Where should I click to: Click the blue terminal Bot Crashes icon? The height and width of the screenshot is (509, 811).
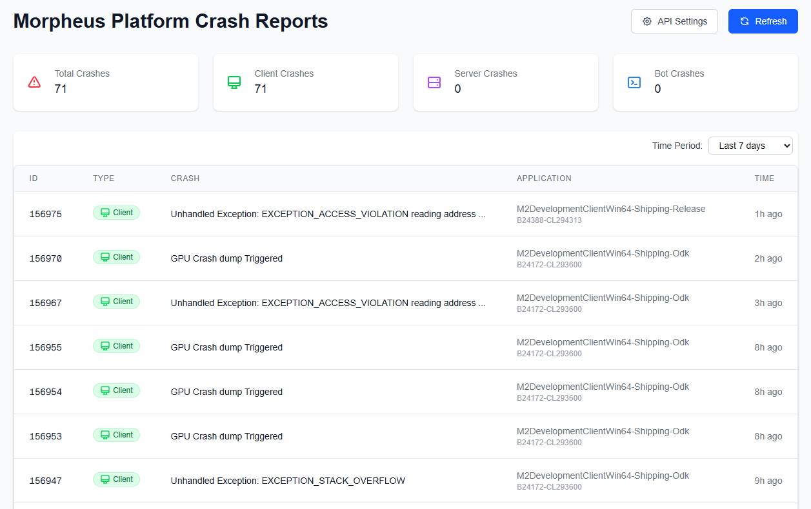click(634, 82)
